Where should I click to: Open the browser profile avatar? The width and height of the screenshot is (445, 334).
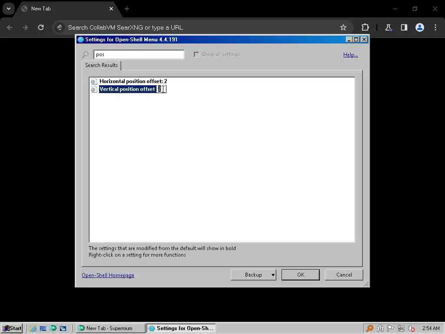tap(420, 27)
